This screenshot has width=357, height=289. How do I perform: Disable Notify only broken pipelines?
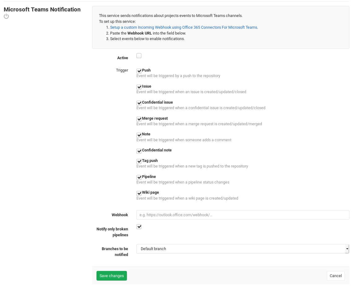[139, 226]
